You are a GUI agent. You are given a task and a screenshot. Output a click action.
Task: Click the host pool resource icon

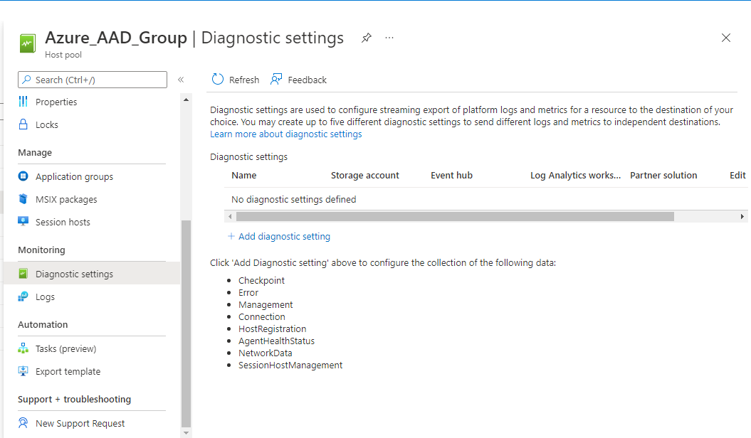tap(27, 43)
